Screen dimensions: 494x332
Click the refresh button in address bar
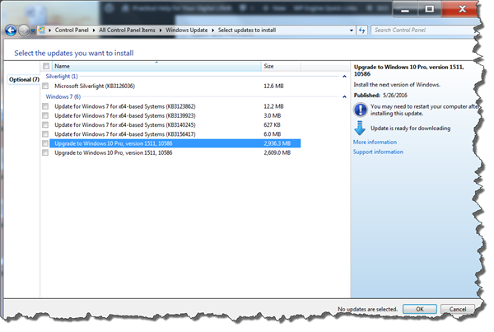362,30
